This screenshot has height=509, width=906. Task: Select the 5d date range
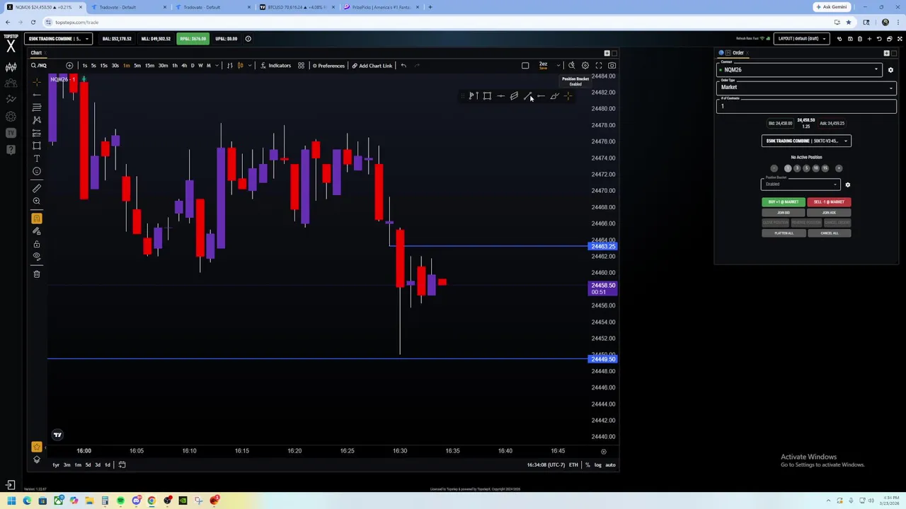88,464
